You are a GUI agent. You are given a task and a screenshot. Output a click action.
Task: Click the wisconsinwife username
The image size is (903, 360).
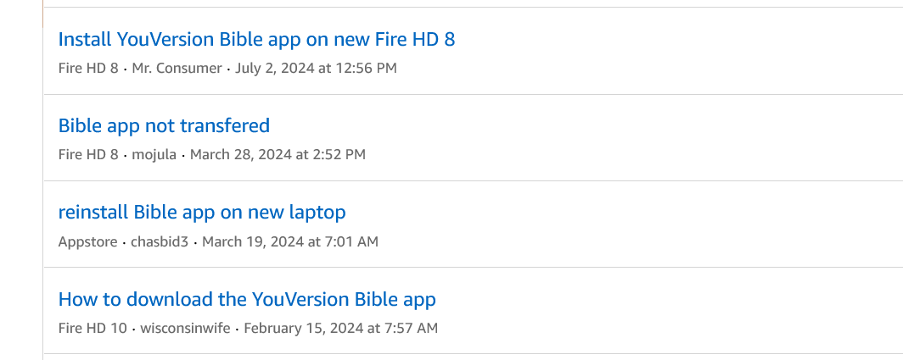185,328
